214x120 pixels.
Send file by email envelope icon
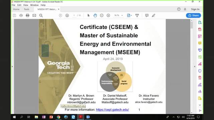click(34, 15)
